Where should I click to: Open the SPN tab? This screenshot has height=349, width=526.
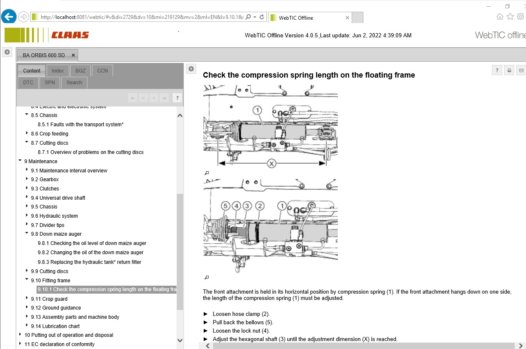[x=50, y=82]
